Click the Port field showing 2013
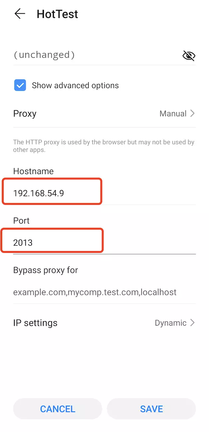 tap(104, 242)
